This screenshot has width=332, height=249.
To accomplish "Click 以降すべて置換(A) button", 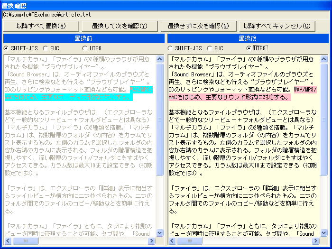I will click(41, 26).
